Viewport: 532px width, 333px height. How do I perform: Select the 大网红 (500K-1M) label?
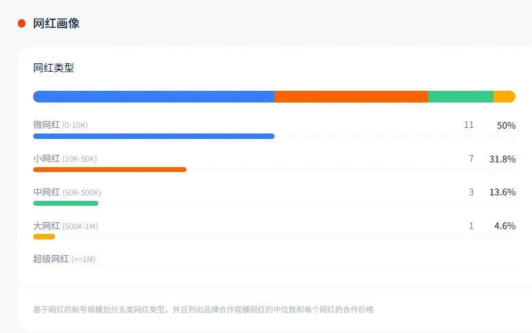point(65,226)
